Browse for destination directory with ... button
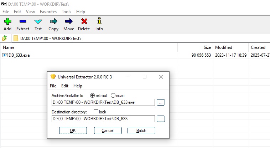The image size is (270, 148). tap(161, 119)
